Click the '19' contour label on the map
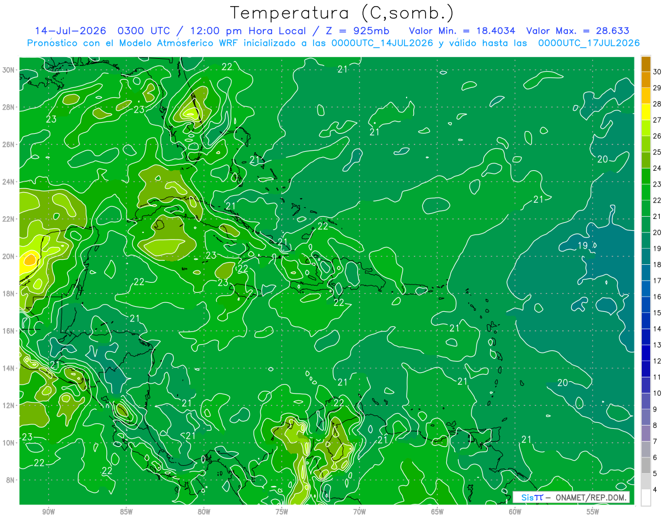 pos(582,246)
